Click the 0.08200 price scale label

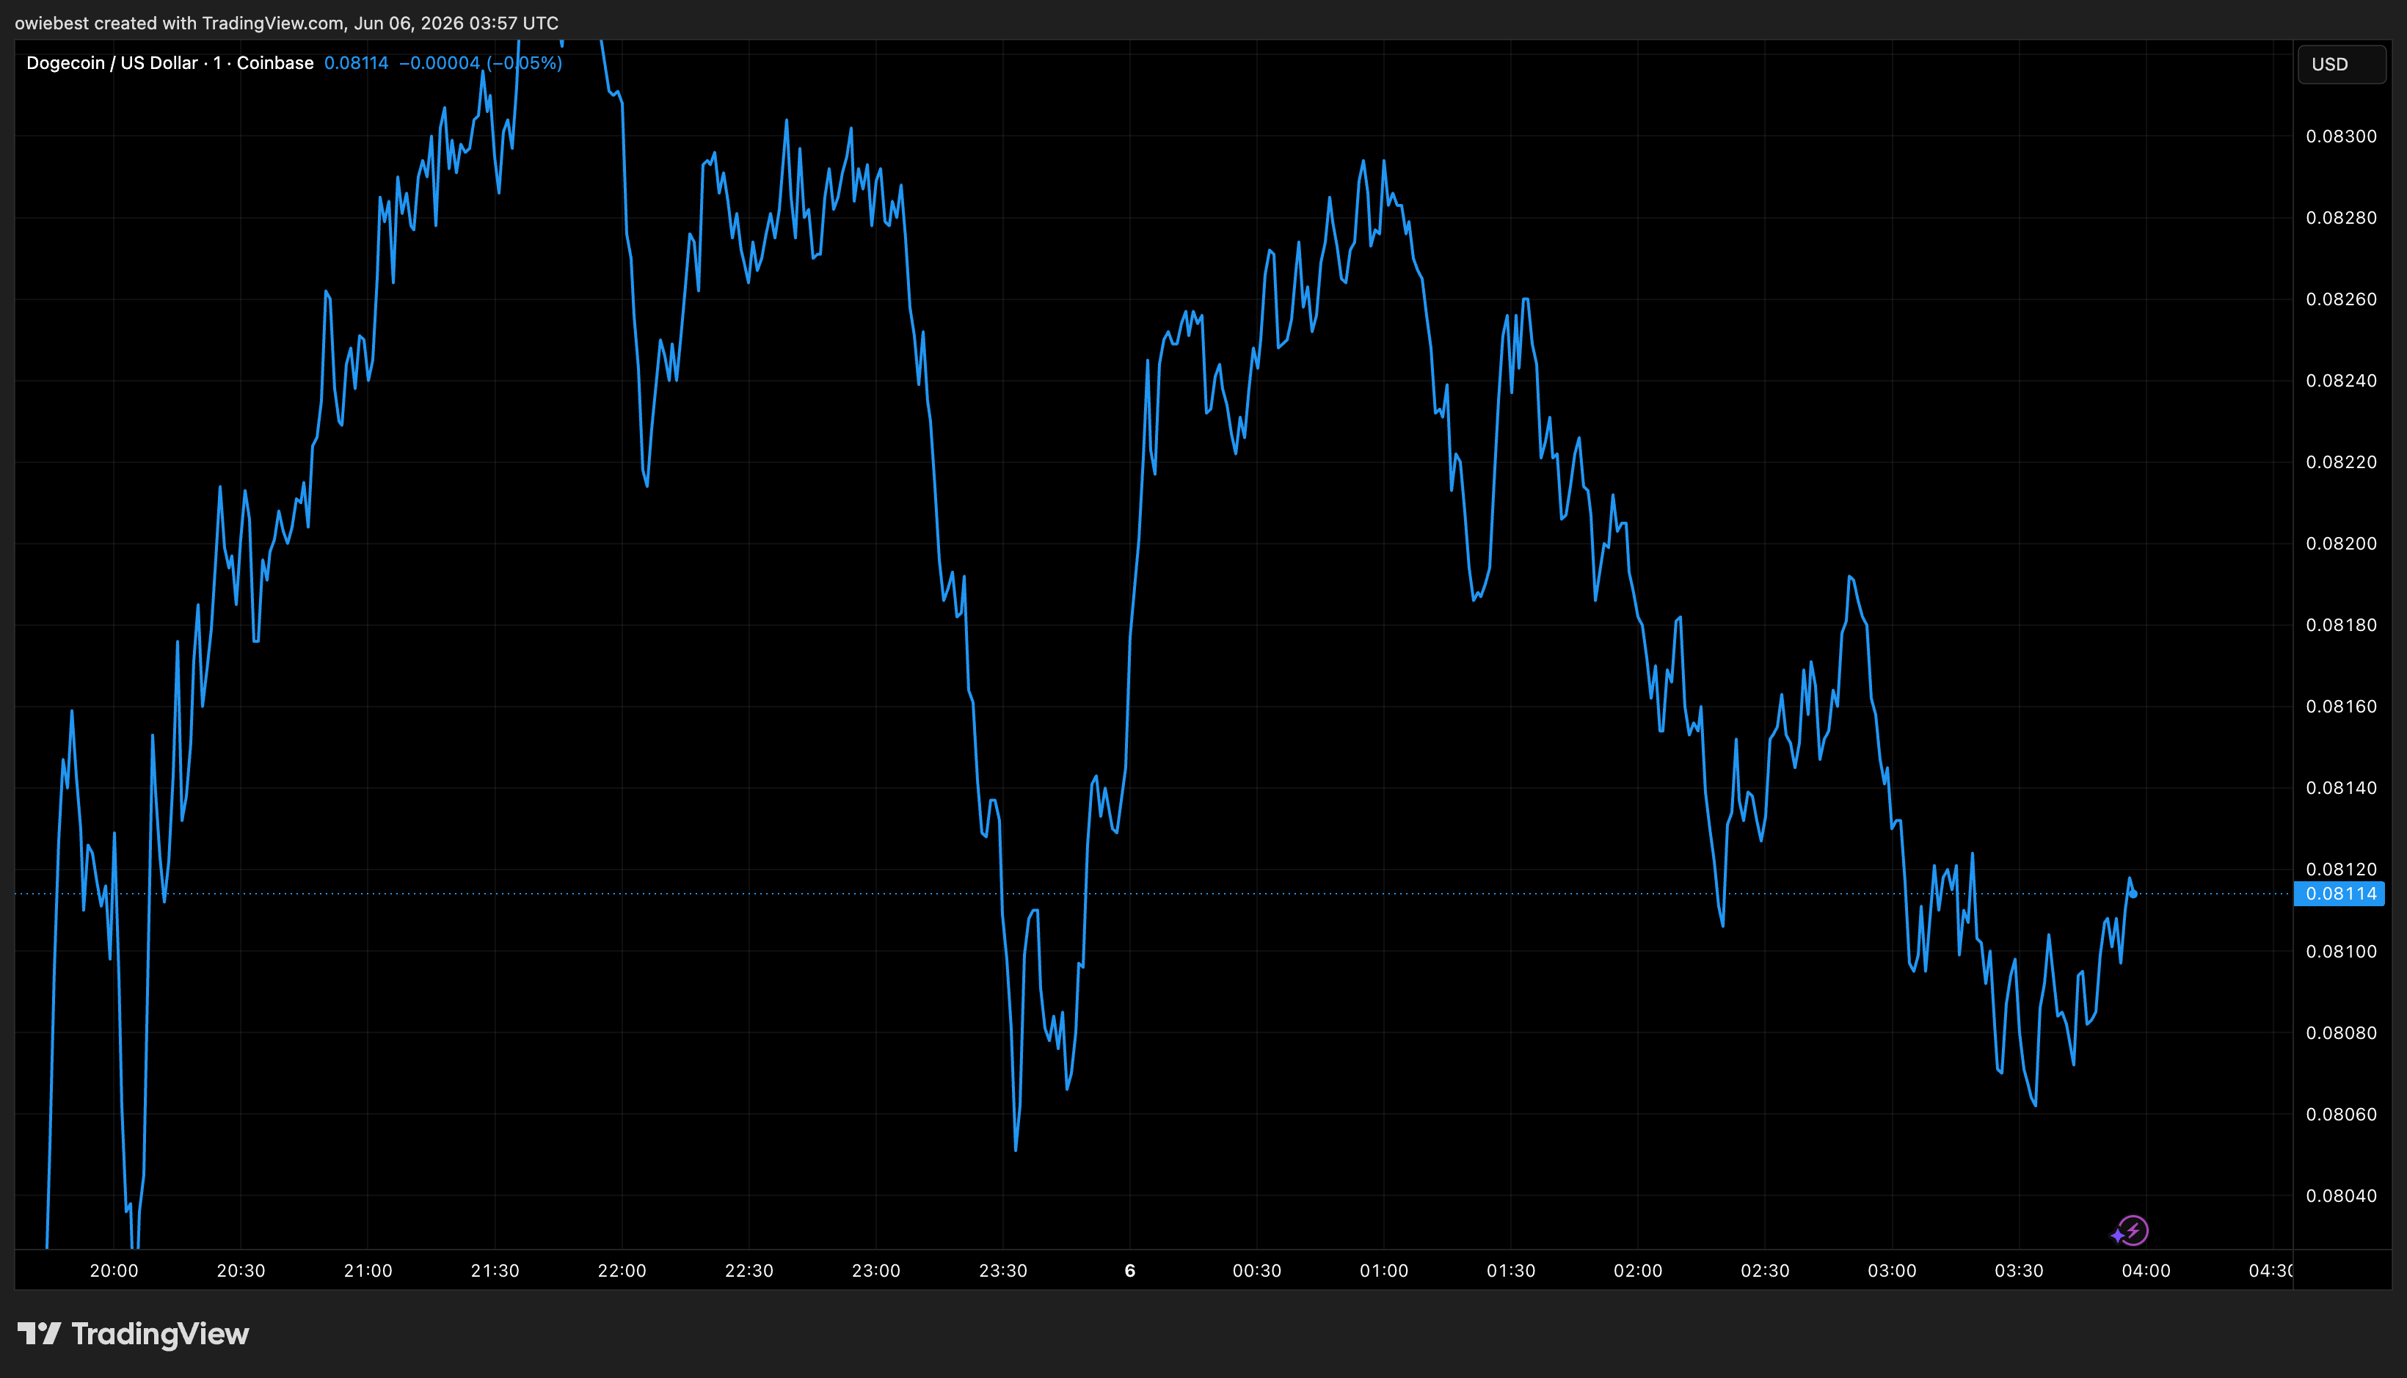point(2341,543)
